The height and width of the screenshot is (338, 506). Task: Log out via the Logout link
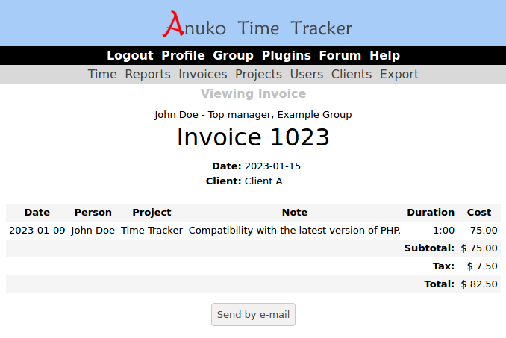click(130, 55)
